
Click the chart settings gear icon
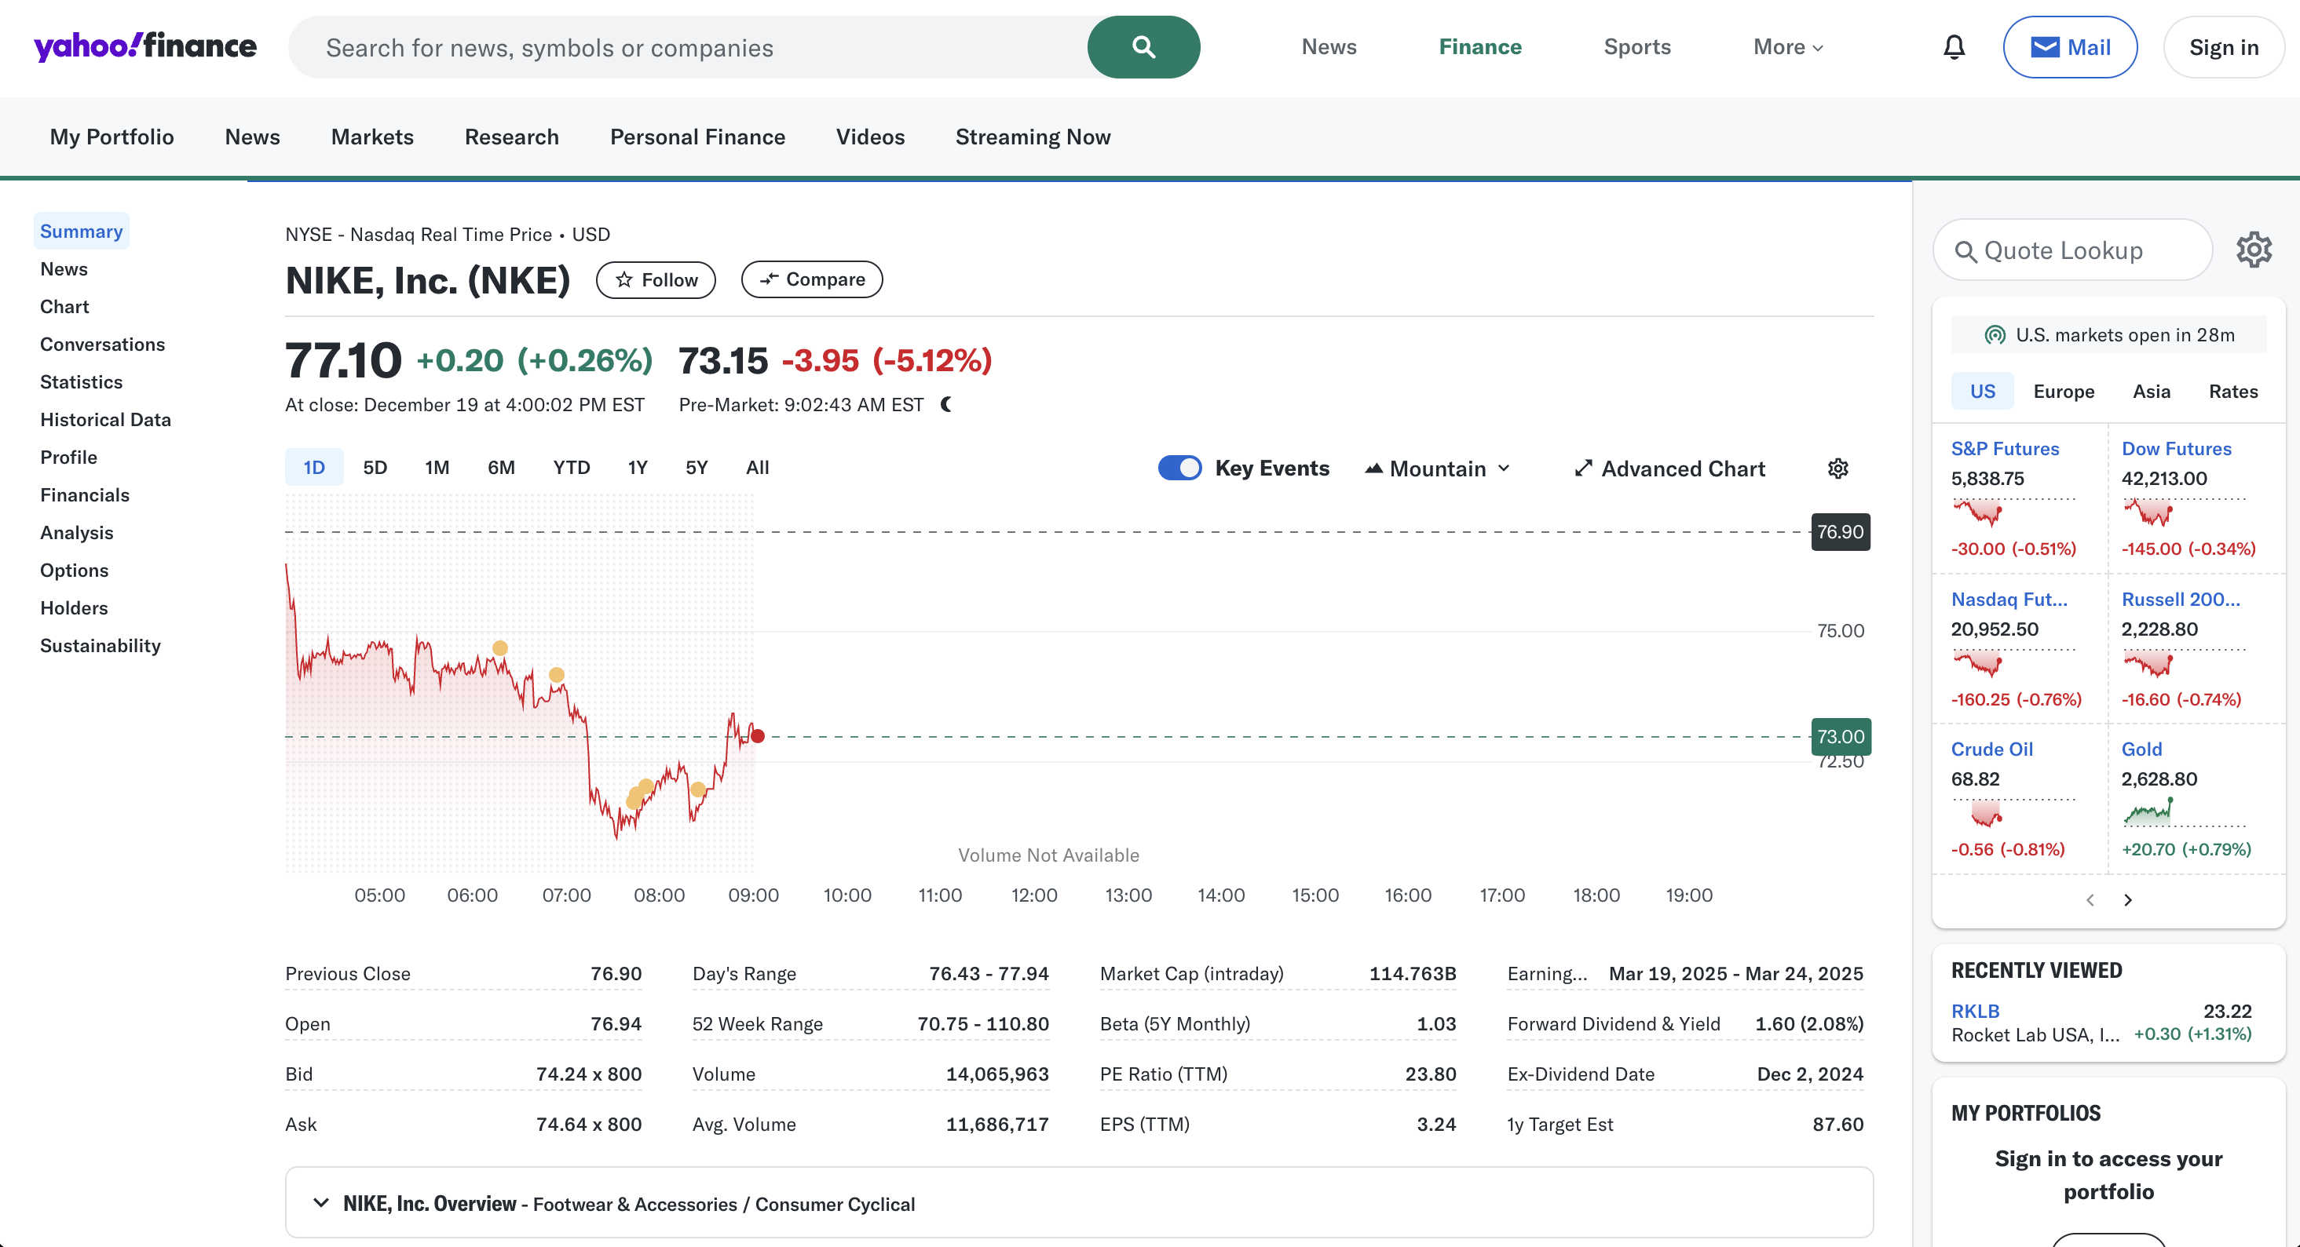[x=1839, y=469]
